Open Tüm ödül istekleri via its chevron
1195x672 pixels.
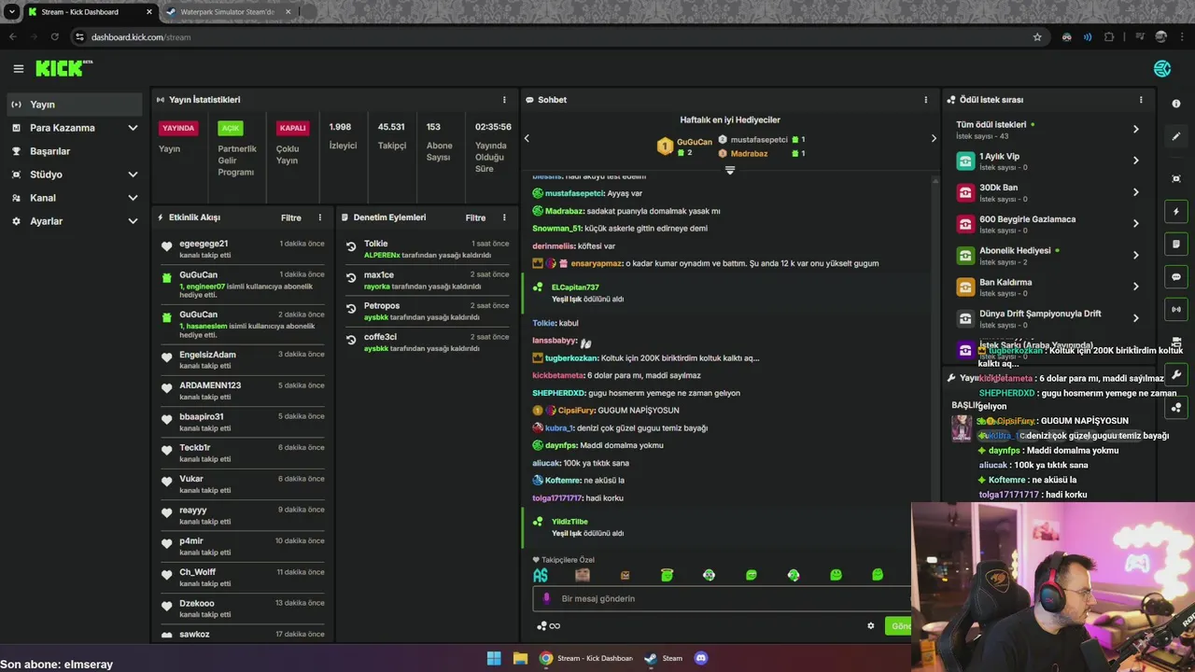[1135, 129]
